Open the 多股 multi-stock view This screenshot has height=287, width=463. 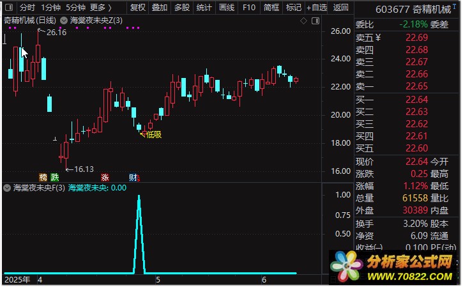[x=181, y=8]
